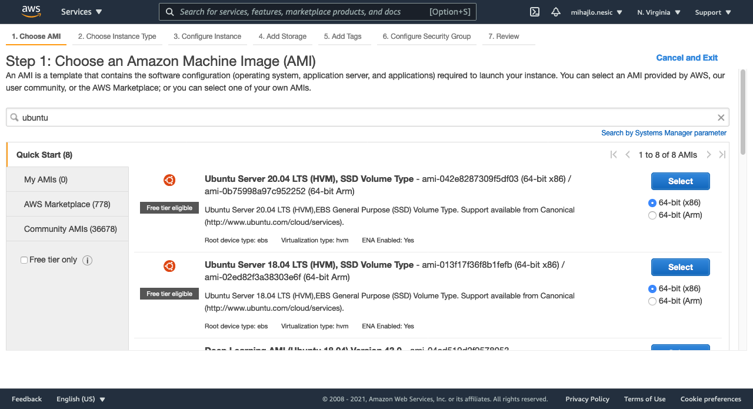
Task: Open My AMIs (0) category
Action: [67, 179]
